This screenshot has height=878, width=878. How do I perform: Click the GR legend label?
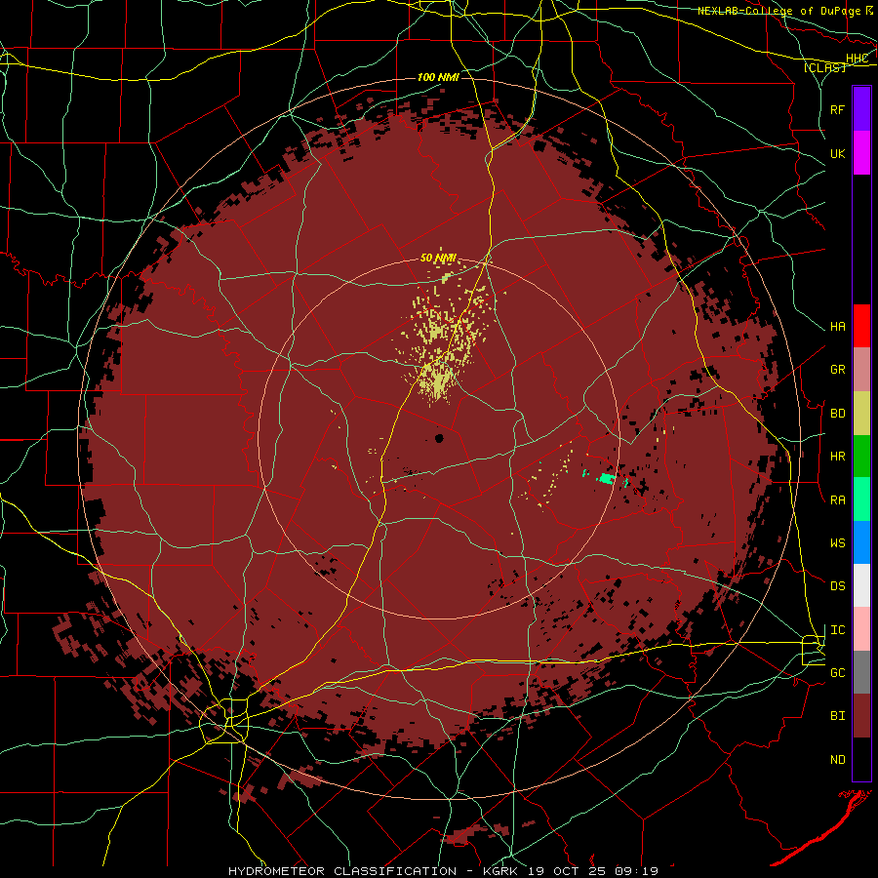pos(837,370)
